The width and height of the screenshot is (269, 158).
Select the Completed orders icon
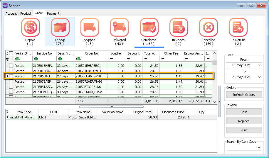tap(149, 28)
